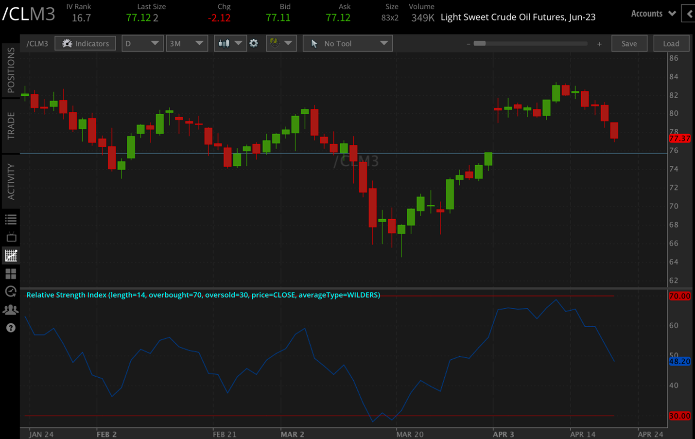Select the Charts icon in the sidebar
Image resolution: width=695 pixels, height=439 pixels.
pos(11,255)
